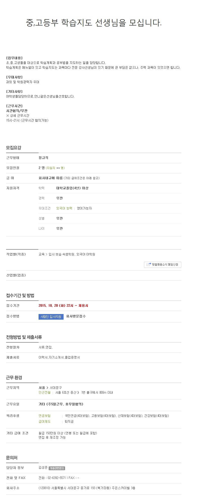Screen dimensions: 203x499
Task: Click the 외국어 능력 label
Action: (64, 208)
